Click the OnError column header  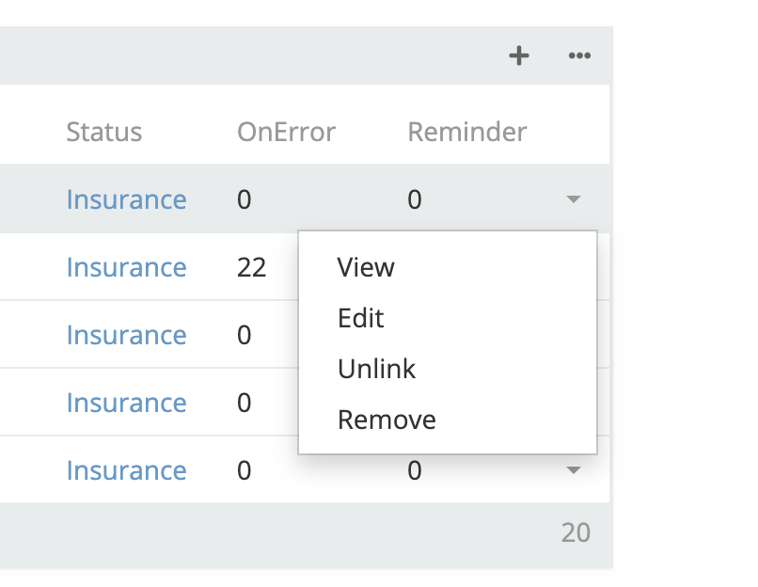click(286, 132)
